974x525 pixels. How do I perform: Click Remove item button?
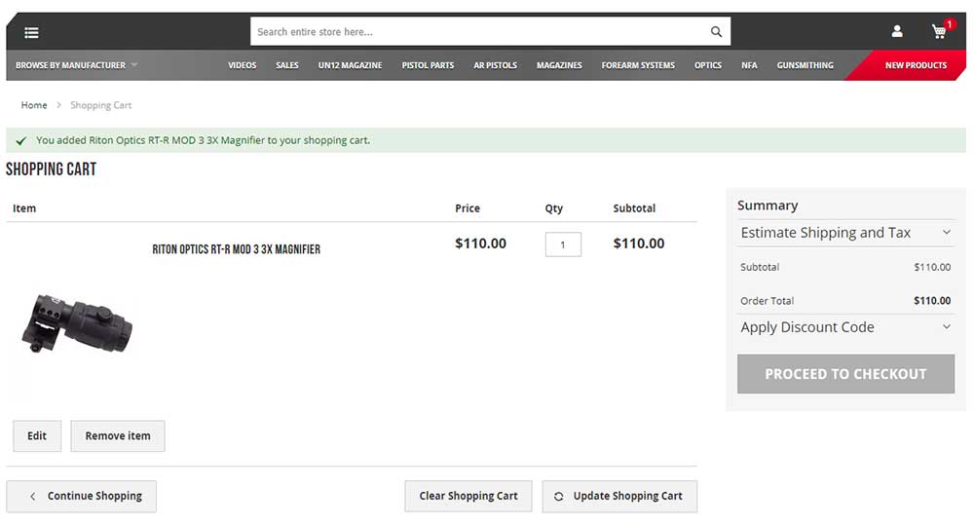click(x=118, y=436)
